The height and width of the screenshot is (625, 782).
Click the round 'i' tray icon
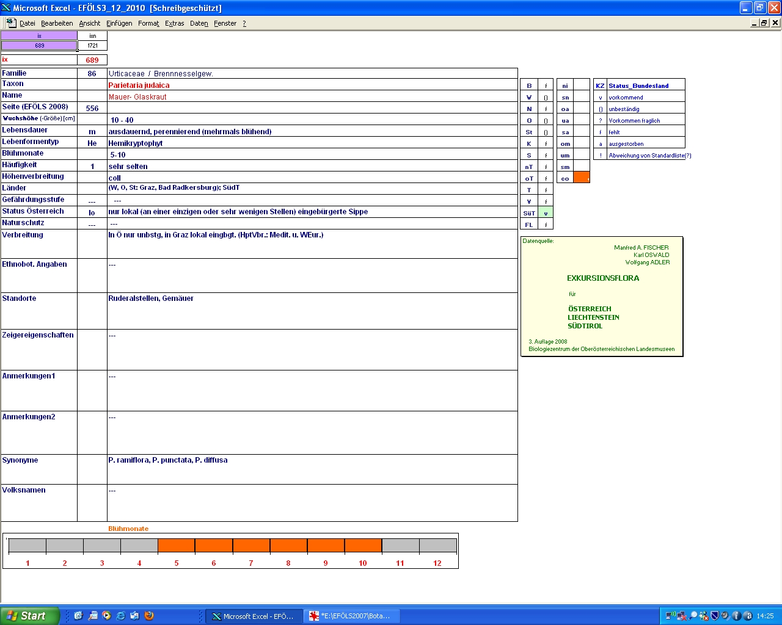[737, 616]
